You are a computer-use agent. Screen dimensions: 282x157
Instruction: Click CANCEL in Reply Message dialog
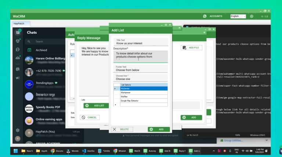90,117
